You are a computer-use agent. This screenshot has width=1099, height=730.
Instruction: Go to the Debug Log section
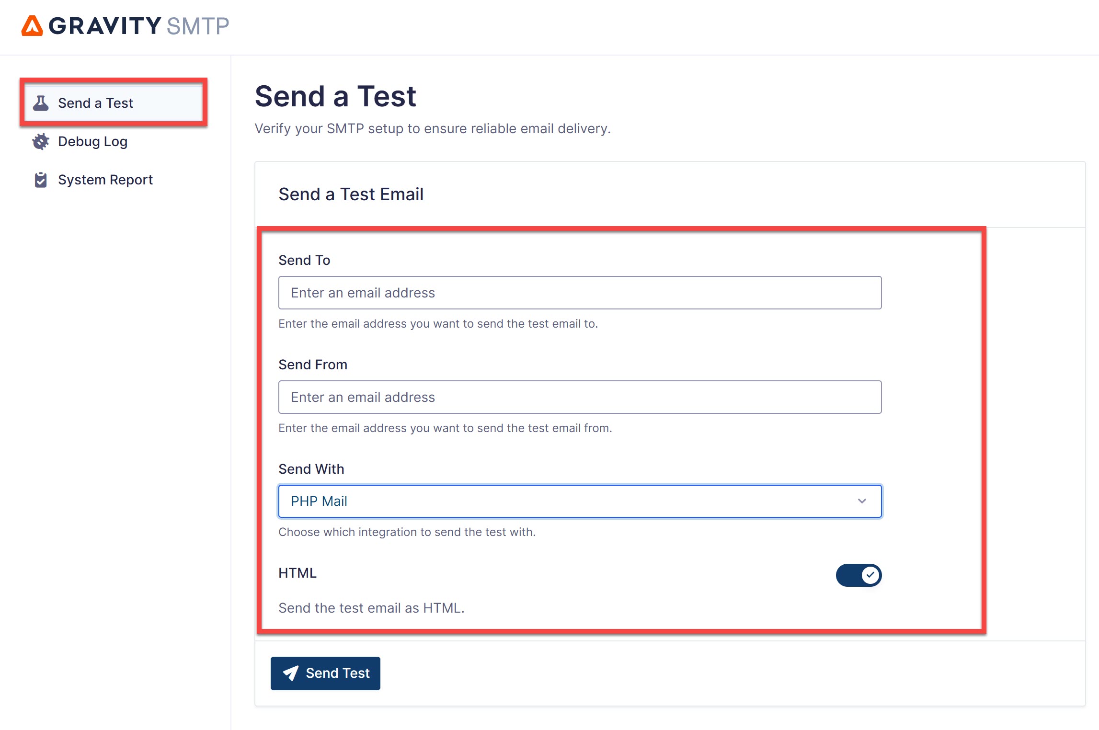click(x=92, y=142)
